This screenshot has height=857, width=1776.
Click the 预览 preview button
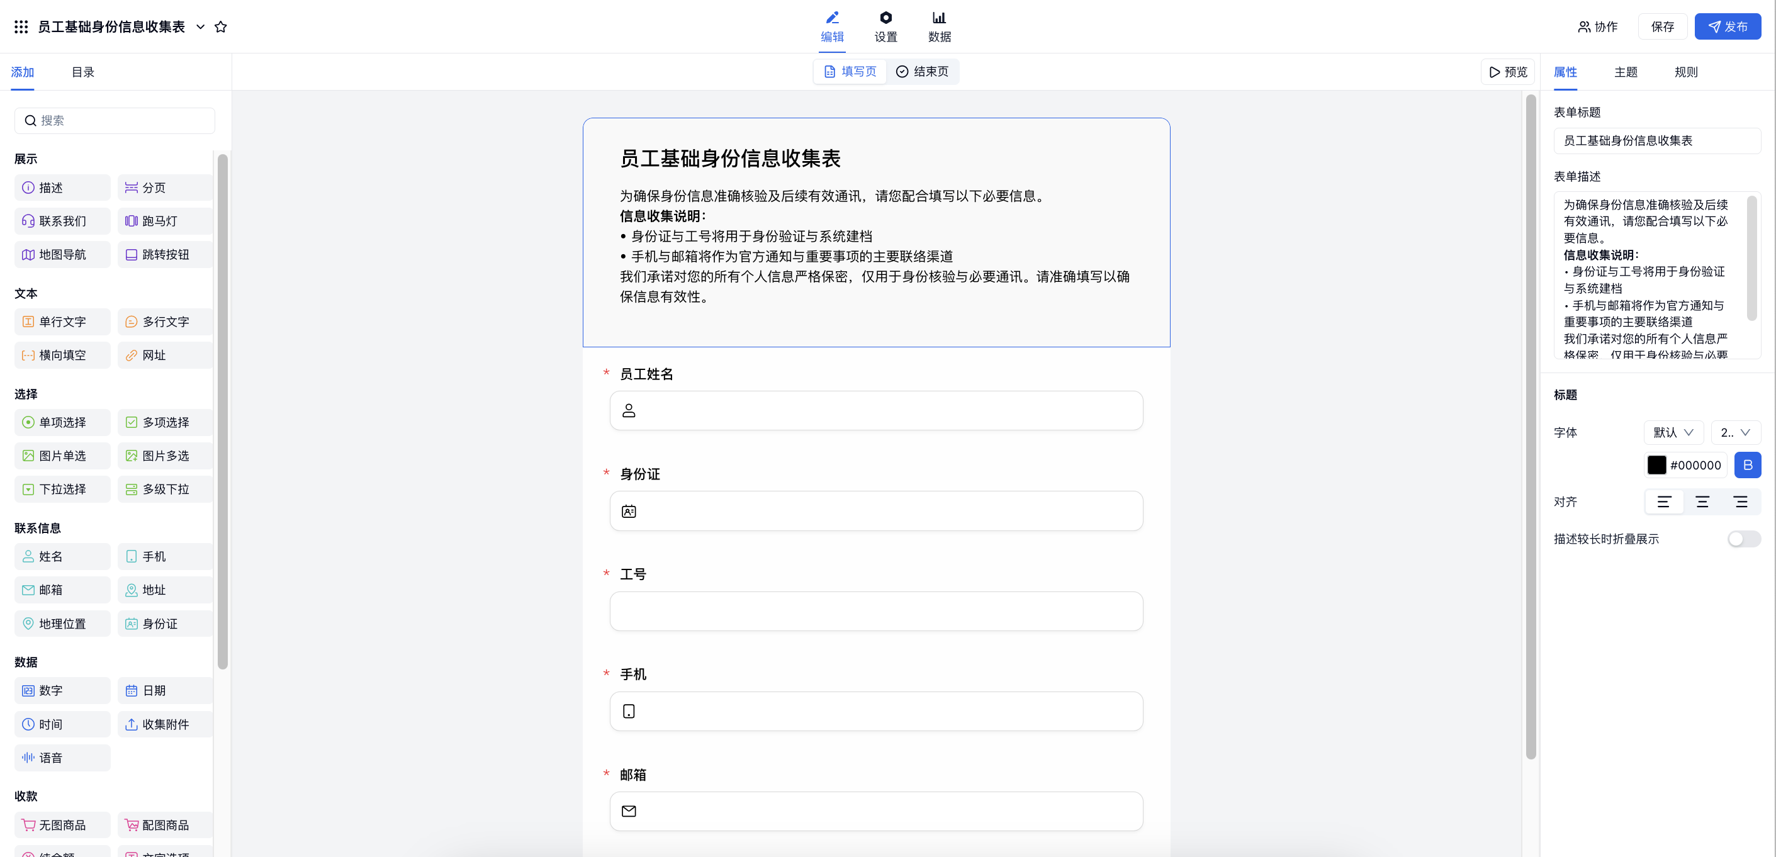(1508, 72)
